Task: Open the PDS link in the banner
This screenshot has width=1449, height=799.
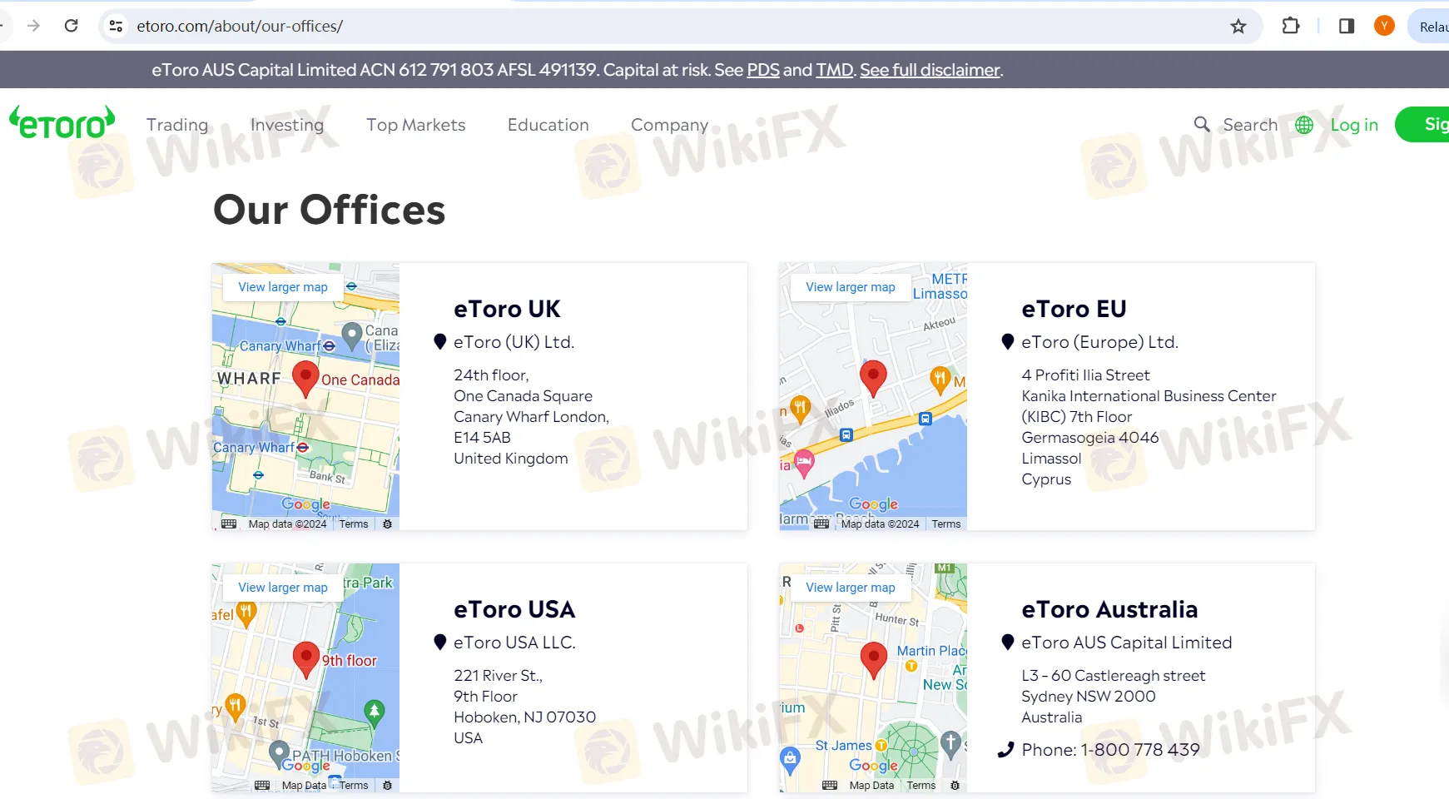Action: [763, 70]
